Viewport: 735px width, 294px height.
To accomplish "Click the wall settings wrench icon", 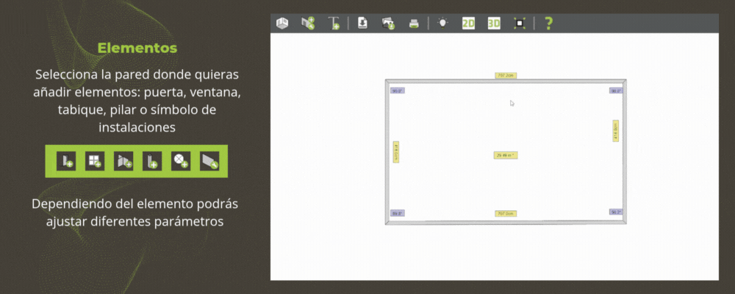I will (x=209, y=161).
